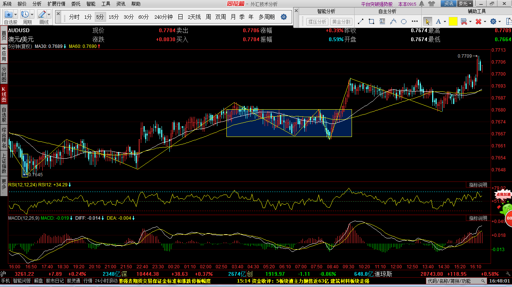Open the 系统 menu
Viewport: 512px width, 287px height.
(x=7, y=4)
